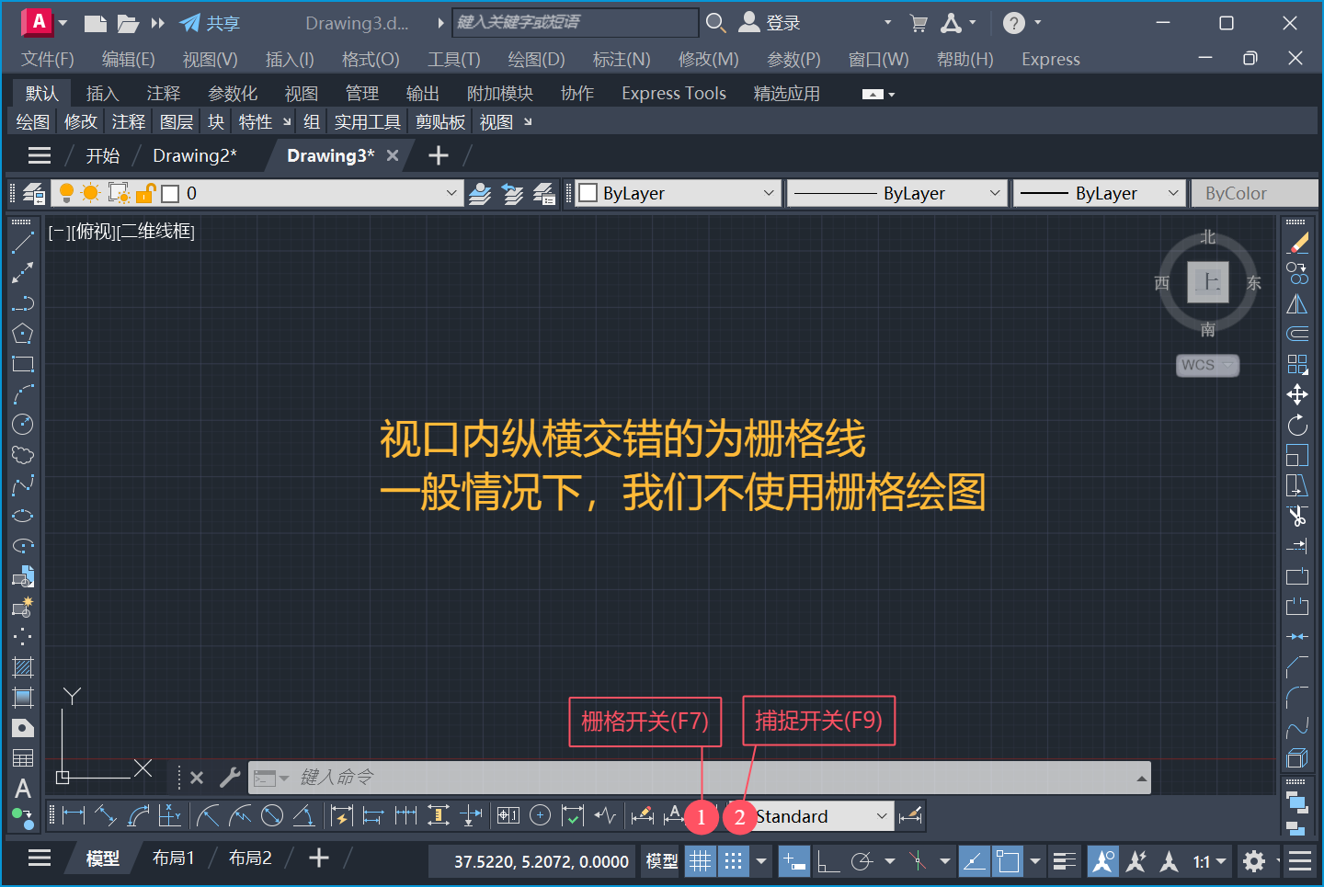Click the Aligned dimension tool

pyautogui.click(x=106, y=815)
